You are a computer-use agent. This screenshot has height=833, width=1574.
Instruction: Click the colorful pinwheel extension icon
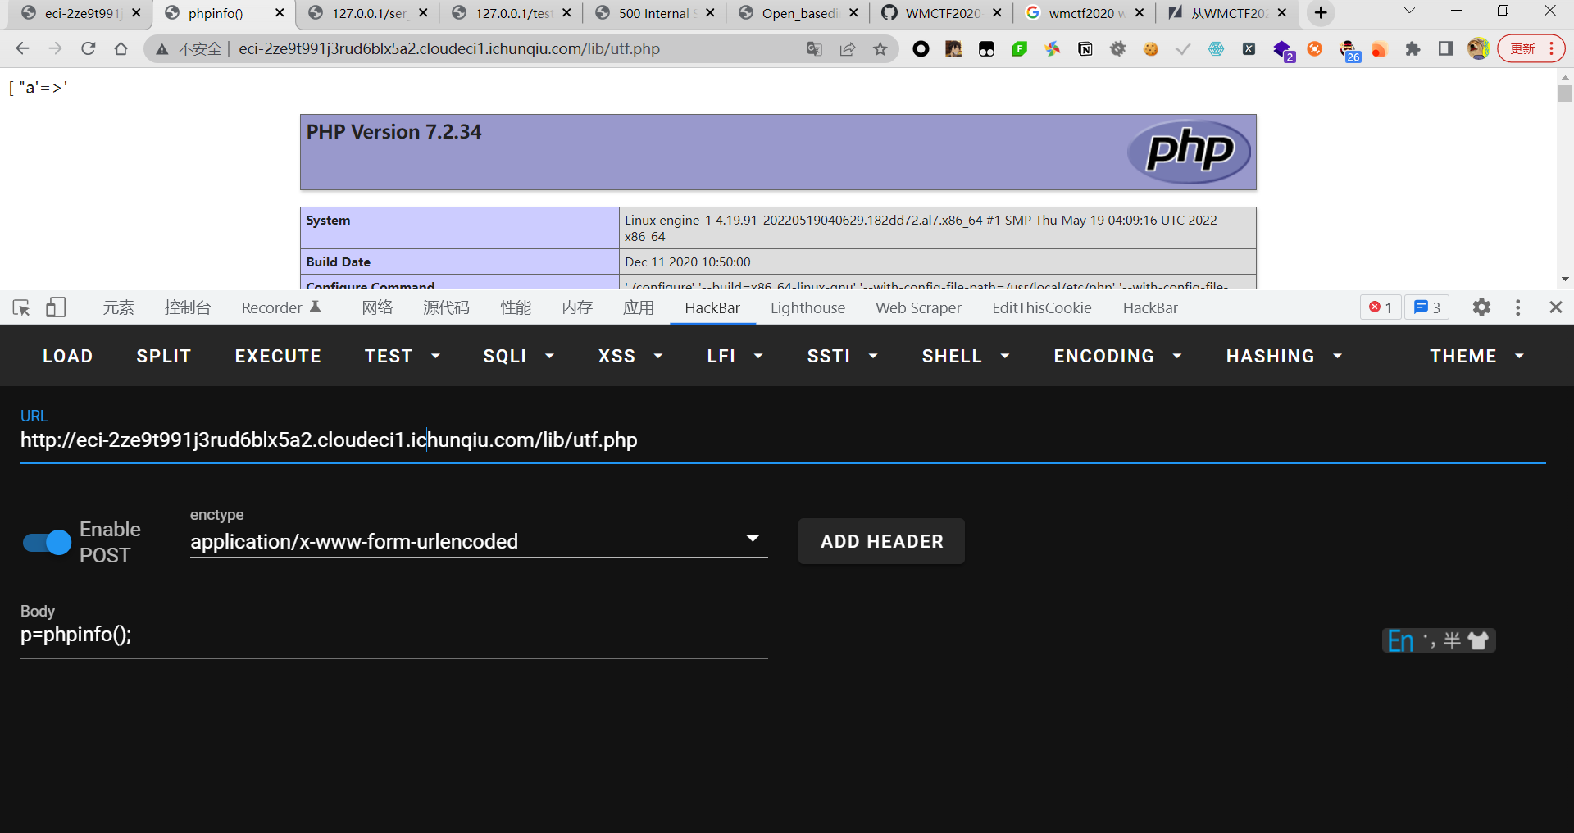1052,49
